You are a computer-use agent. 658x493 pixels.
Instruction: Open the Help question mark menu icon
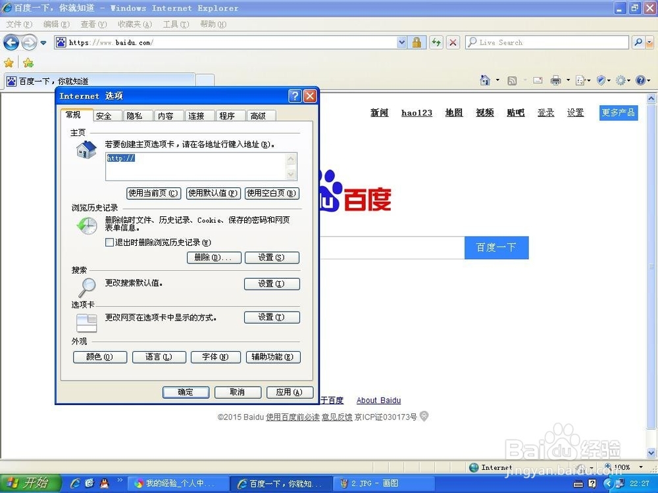[642, 80]
